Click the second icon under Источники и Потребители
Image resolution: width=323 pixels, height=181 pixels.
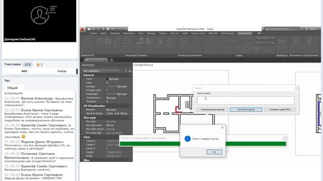(x=309, y=41)
